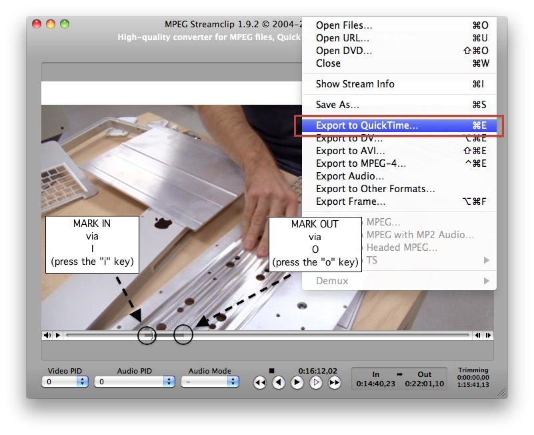Click the In point marker on scrubber
Image resolution: width=534 pixels, height=435 pixels.
click(147, 336)
